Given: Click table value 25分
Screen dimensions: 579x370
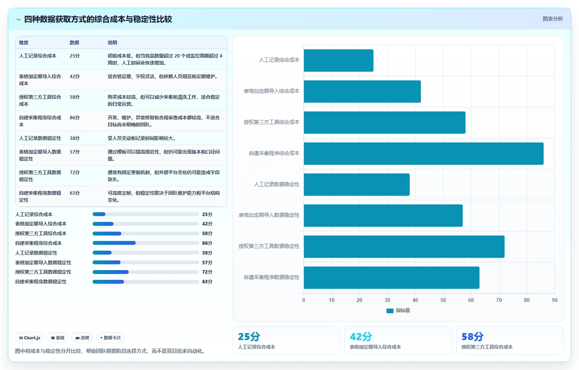Looking at the screenshot, I should pyautogui.click(x=75, y=56).
